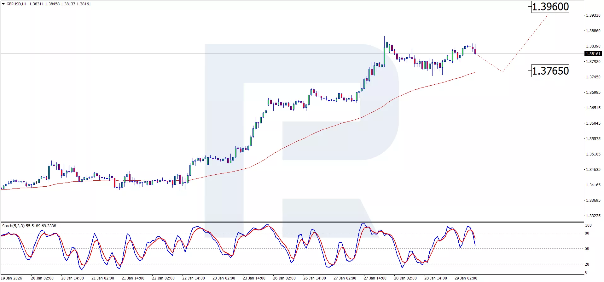Click the current price tag 1.38161
Image resolution: width=604 pixels, height=282 pixels.
pyautogui.click(x=593, y=54)
